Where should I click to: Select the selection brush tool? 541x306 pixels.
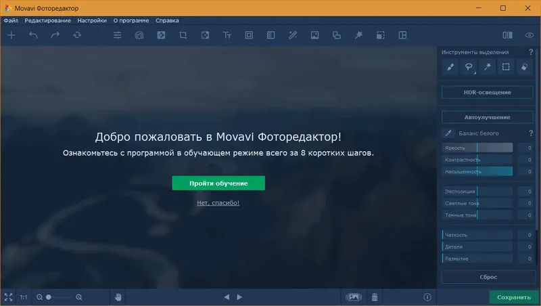click(450, 67)
